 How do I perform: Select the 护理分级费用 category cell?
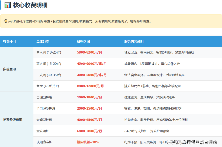point(13,120)
